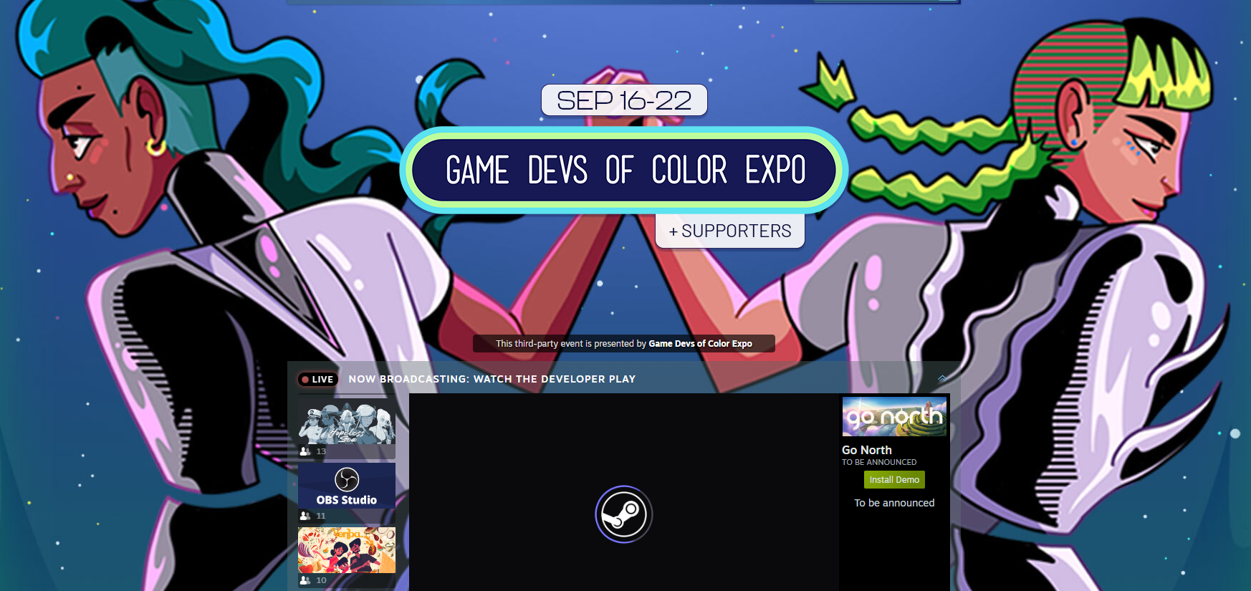This screenshot has width=1251, height=591.
Task: Click the viewer icon showing 11 viewers
Action: tap(305, 516)
